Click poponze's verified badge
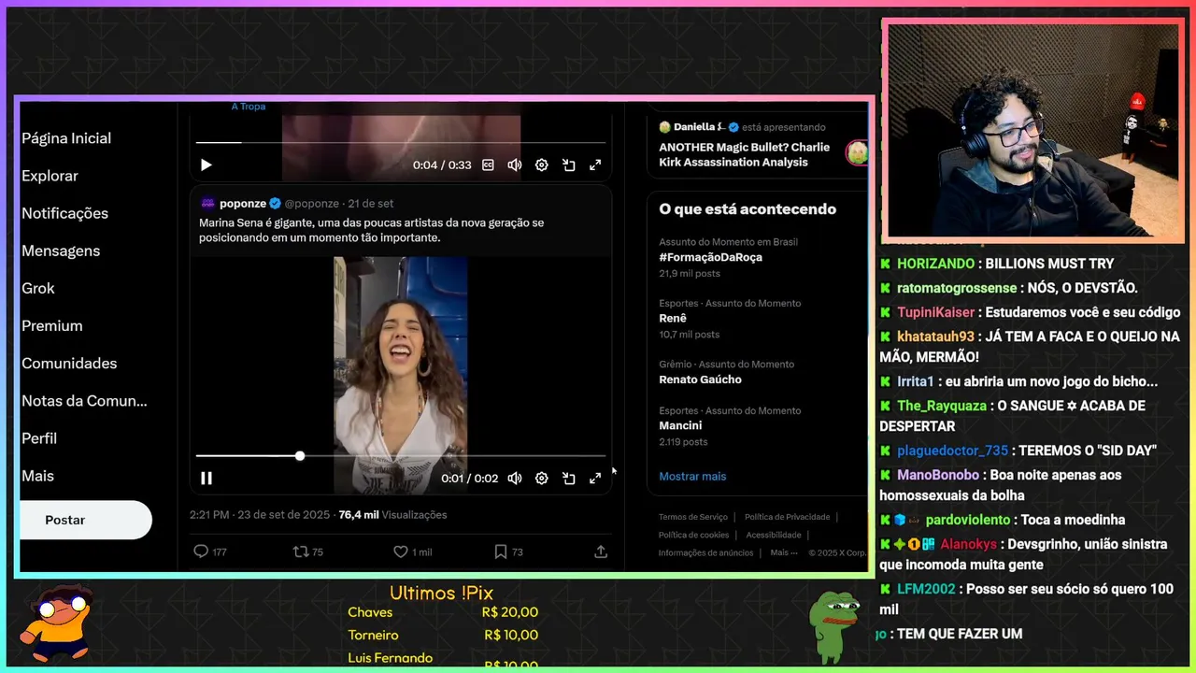1196x673 pixels. [275, 204]
